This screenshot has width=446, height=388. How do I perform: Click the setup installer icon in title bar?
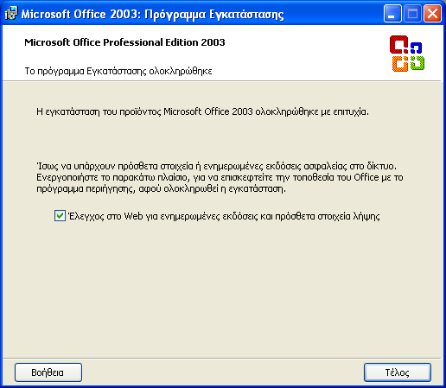click(11, 14)
